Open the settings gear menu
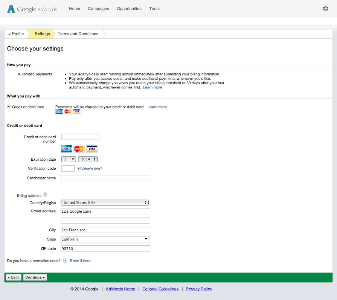The width and height of the screenshot is (337, 300). click(x=325, y=9)
